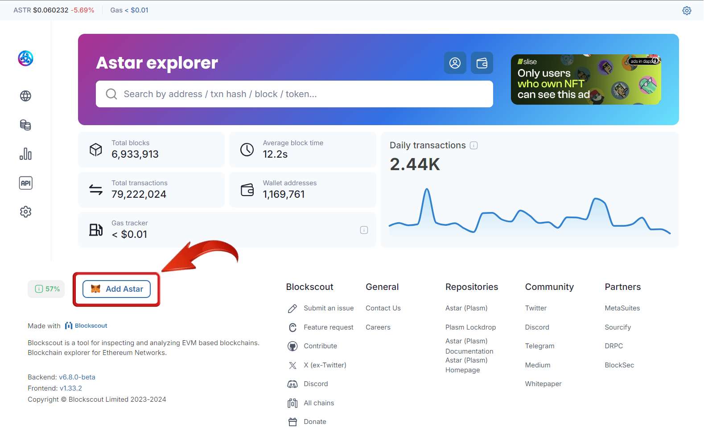The image size is (704, 436).
Task: Click the Average block time clock icon
Action: (247, 150)
